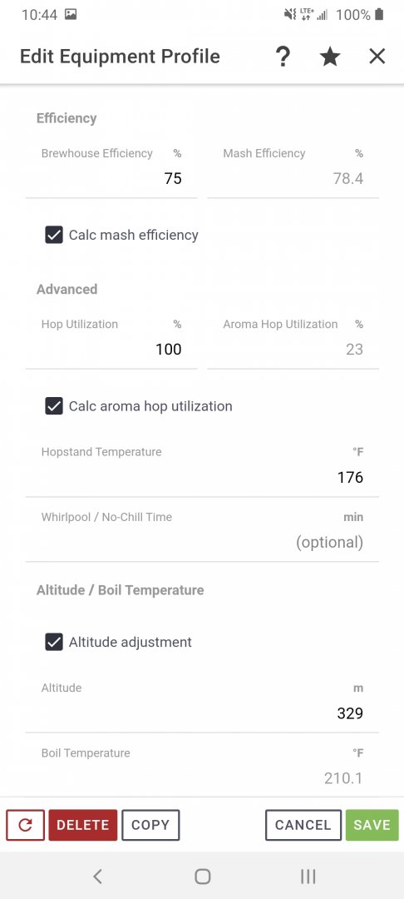Screen dimensions: 404x899
Task: Mark profile as favorite with star icon
Action: (x=330, y=57)
